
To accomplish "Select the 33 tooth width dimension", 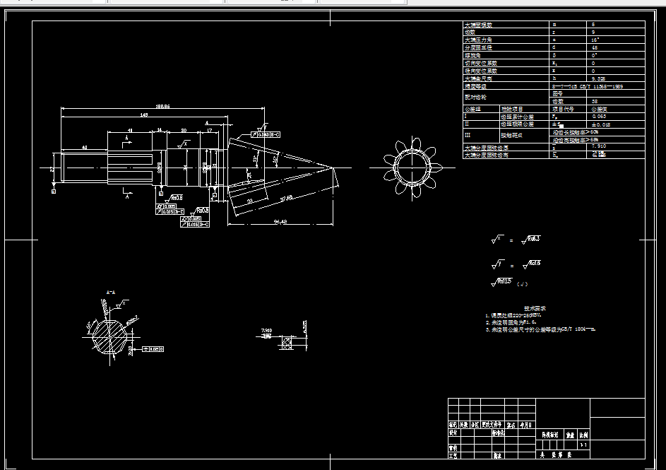I will pos(250,201).
